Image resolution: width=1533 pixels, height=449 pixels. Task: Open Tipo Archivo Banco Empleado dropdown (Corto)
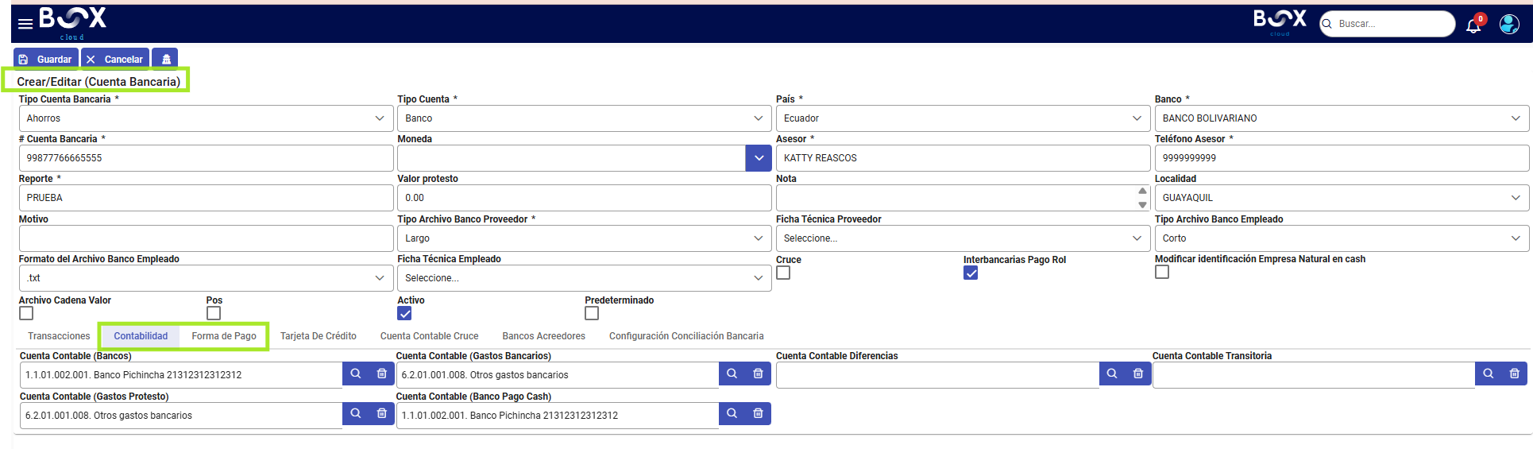point(1342,238)
